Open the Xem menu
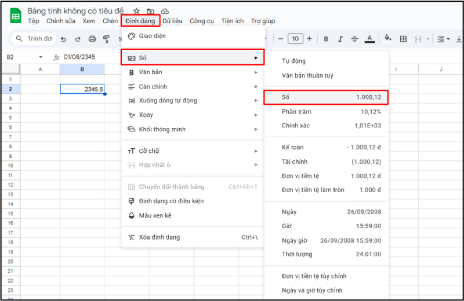 click(x=89, y=21)
